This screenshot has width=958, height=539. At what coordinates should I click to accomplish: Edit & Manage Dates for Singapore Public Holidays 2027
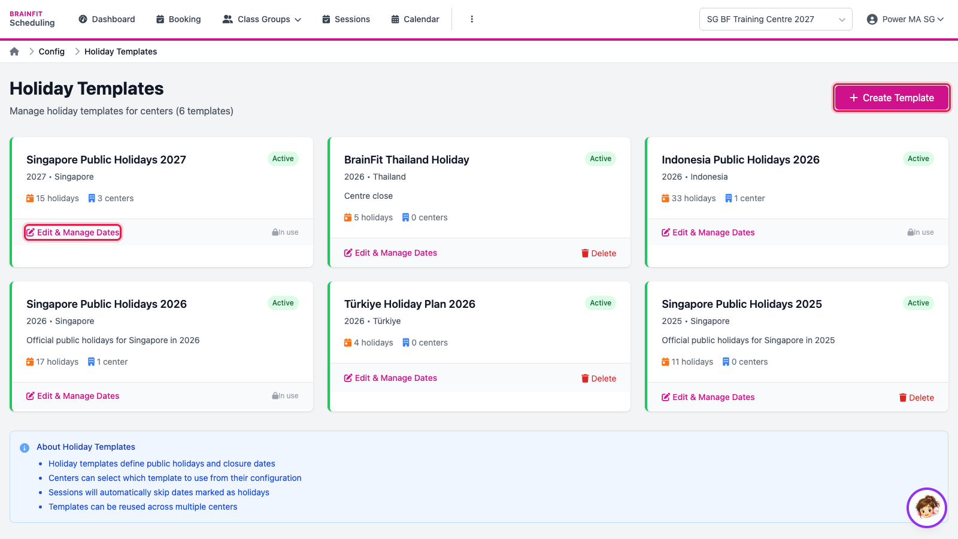point(72,232)
